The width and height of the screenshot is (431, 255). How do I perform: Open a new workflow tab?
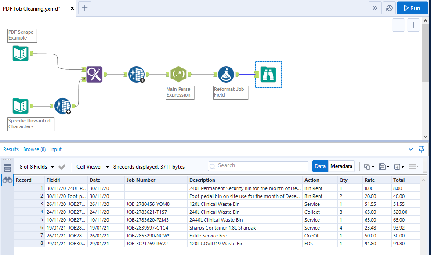[x=85, y=8]
